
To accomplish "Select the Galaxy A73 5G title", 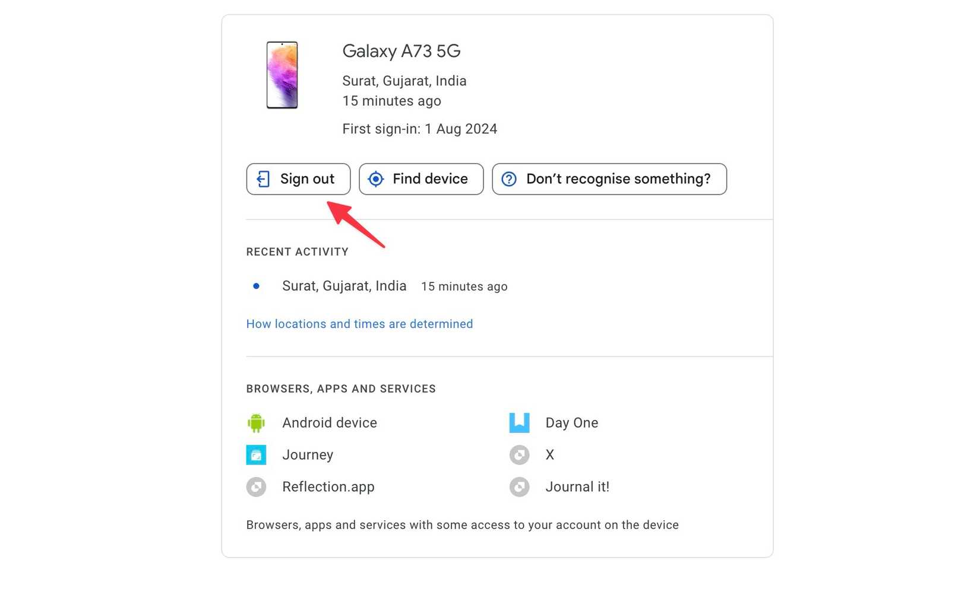I will (402, 52).
